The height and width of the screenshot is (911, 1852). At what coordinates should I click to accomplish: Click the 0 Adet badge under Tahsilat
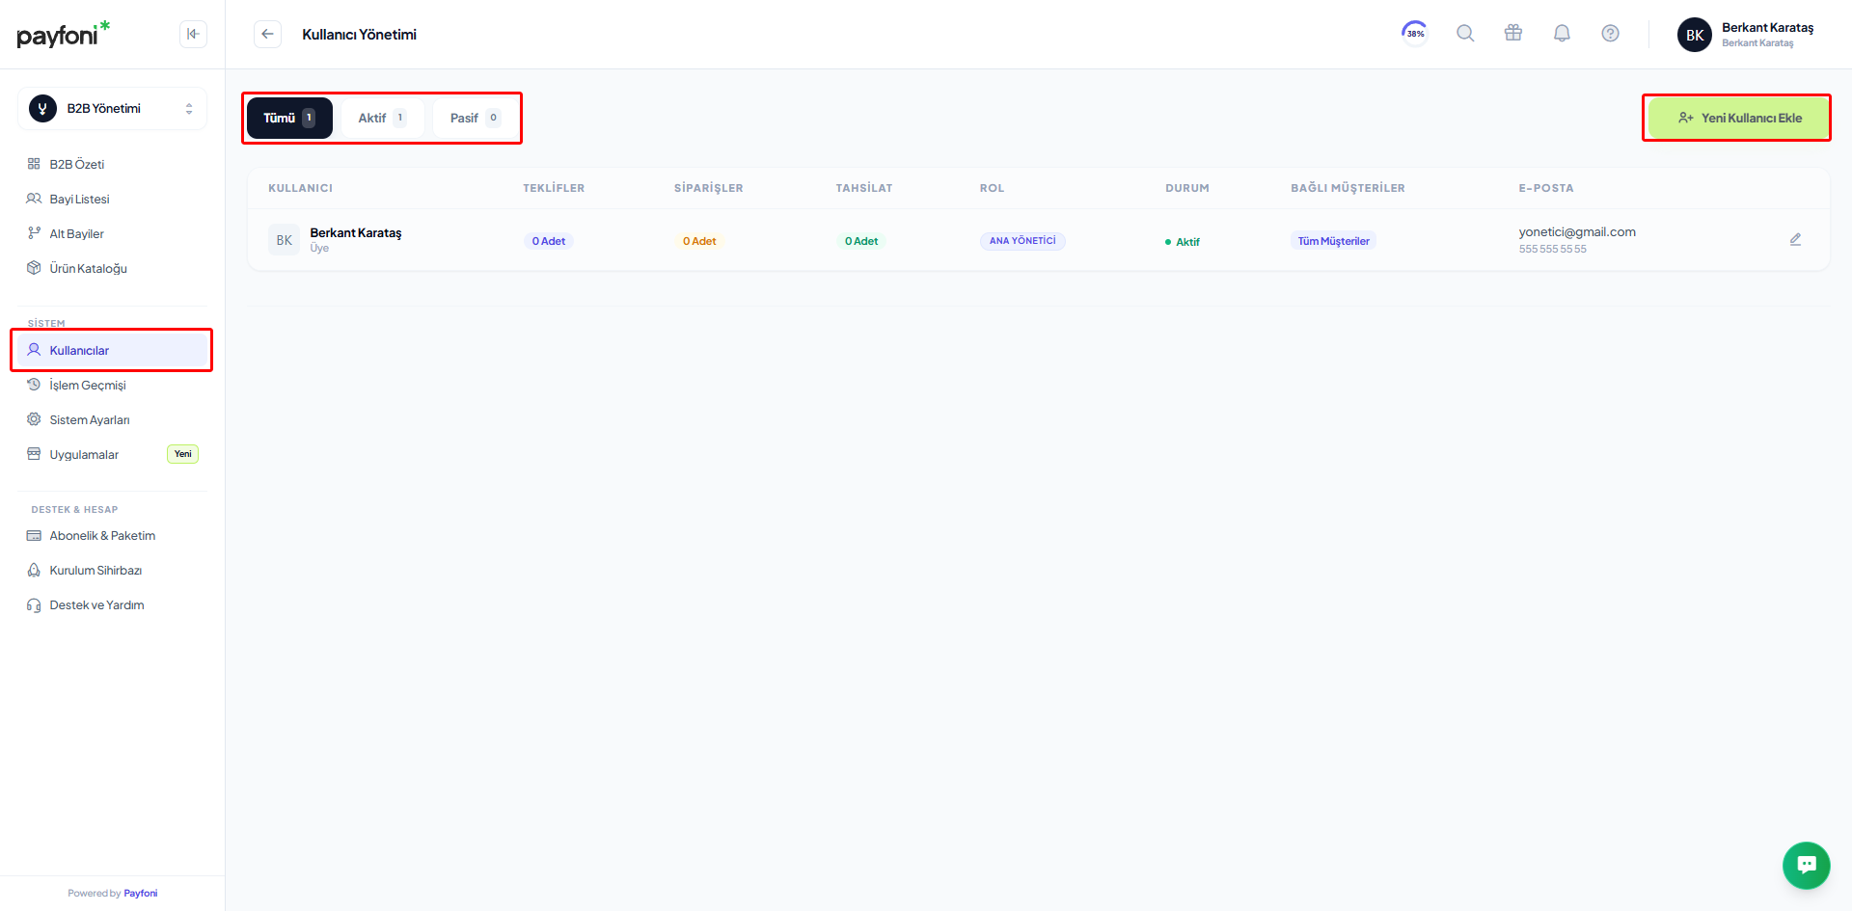pyautogui.click(x=861, y=241)
